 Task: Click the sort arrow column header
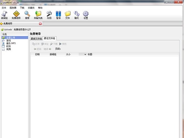click(x=83, y=54)
